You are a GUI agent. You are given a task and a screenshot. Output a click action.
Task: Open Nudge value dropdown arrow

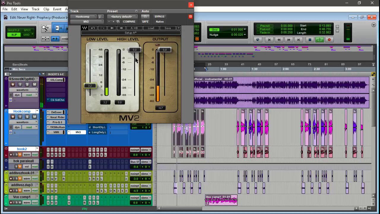245,35
